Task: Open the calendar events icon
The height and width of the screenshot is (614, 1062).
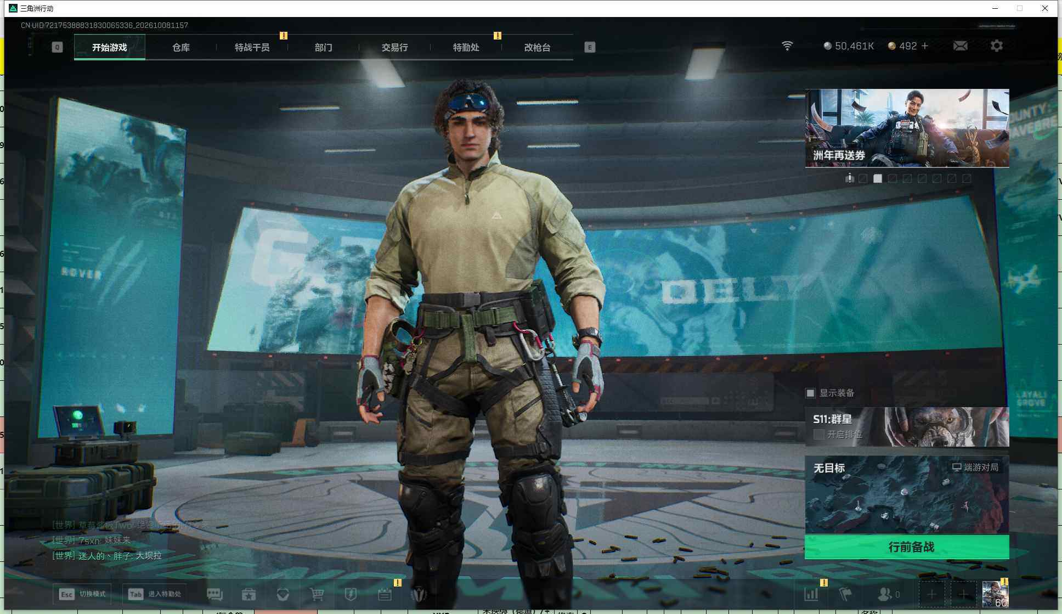Action: pyautogui.click(x=385, y=594)
